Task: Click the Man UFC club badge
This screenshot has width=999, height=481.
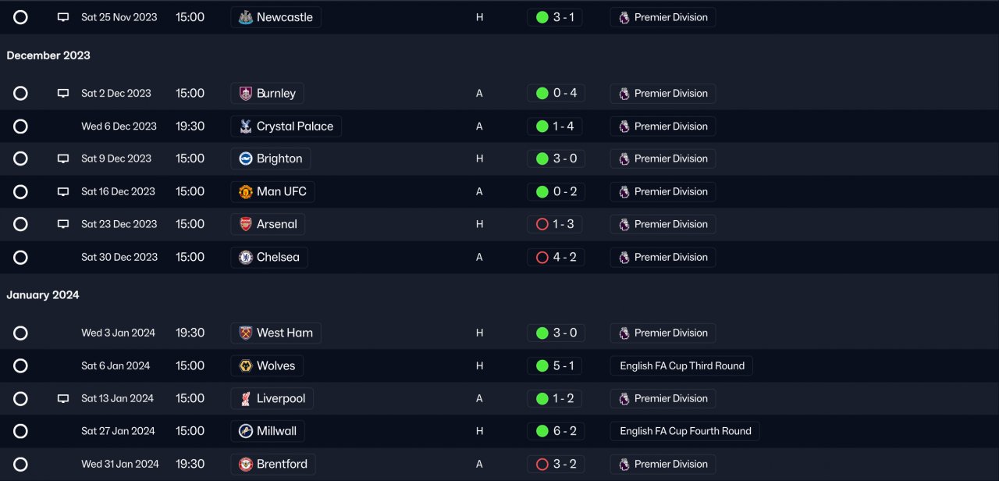Action: 246,192
